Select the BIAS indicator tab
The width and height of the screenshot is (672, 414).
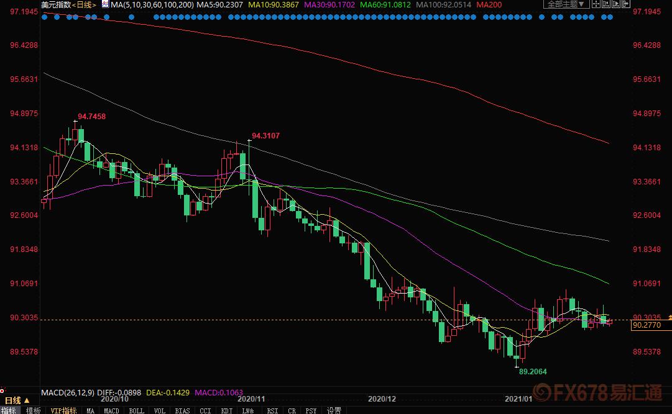pos(182,410)
